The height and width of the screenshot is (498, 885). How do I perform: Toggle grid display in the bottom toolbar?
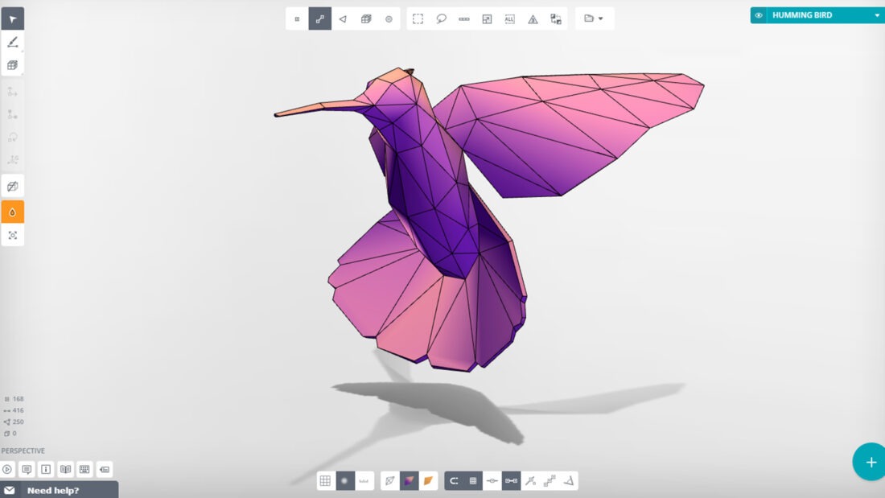click(325, 480)
